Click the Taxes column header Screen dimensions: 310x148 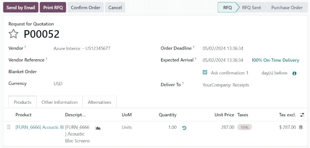click(243, 115)
